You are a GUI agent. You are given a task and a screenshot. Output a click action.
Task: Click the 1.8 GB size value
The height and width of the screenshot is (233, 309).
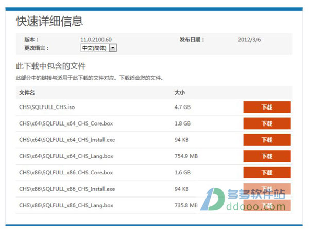[x=182, y=123]
